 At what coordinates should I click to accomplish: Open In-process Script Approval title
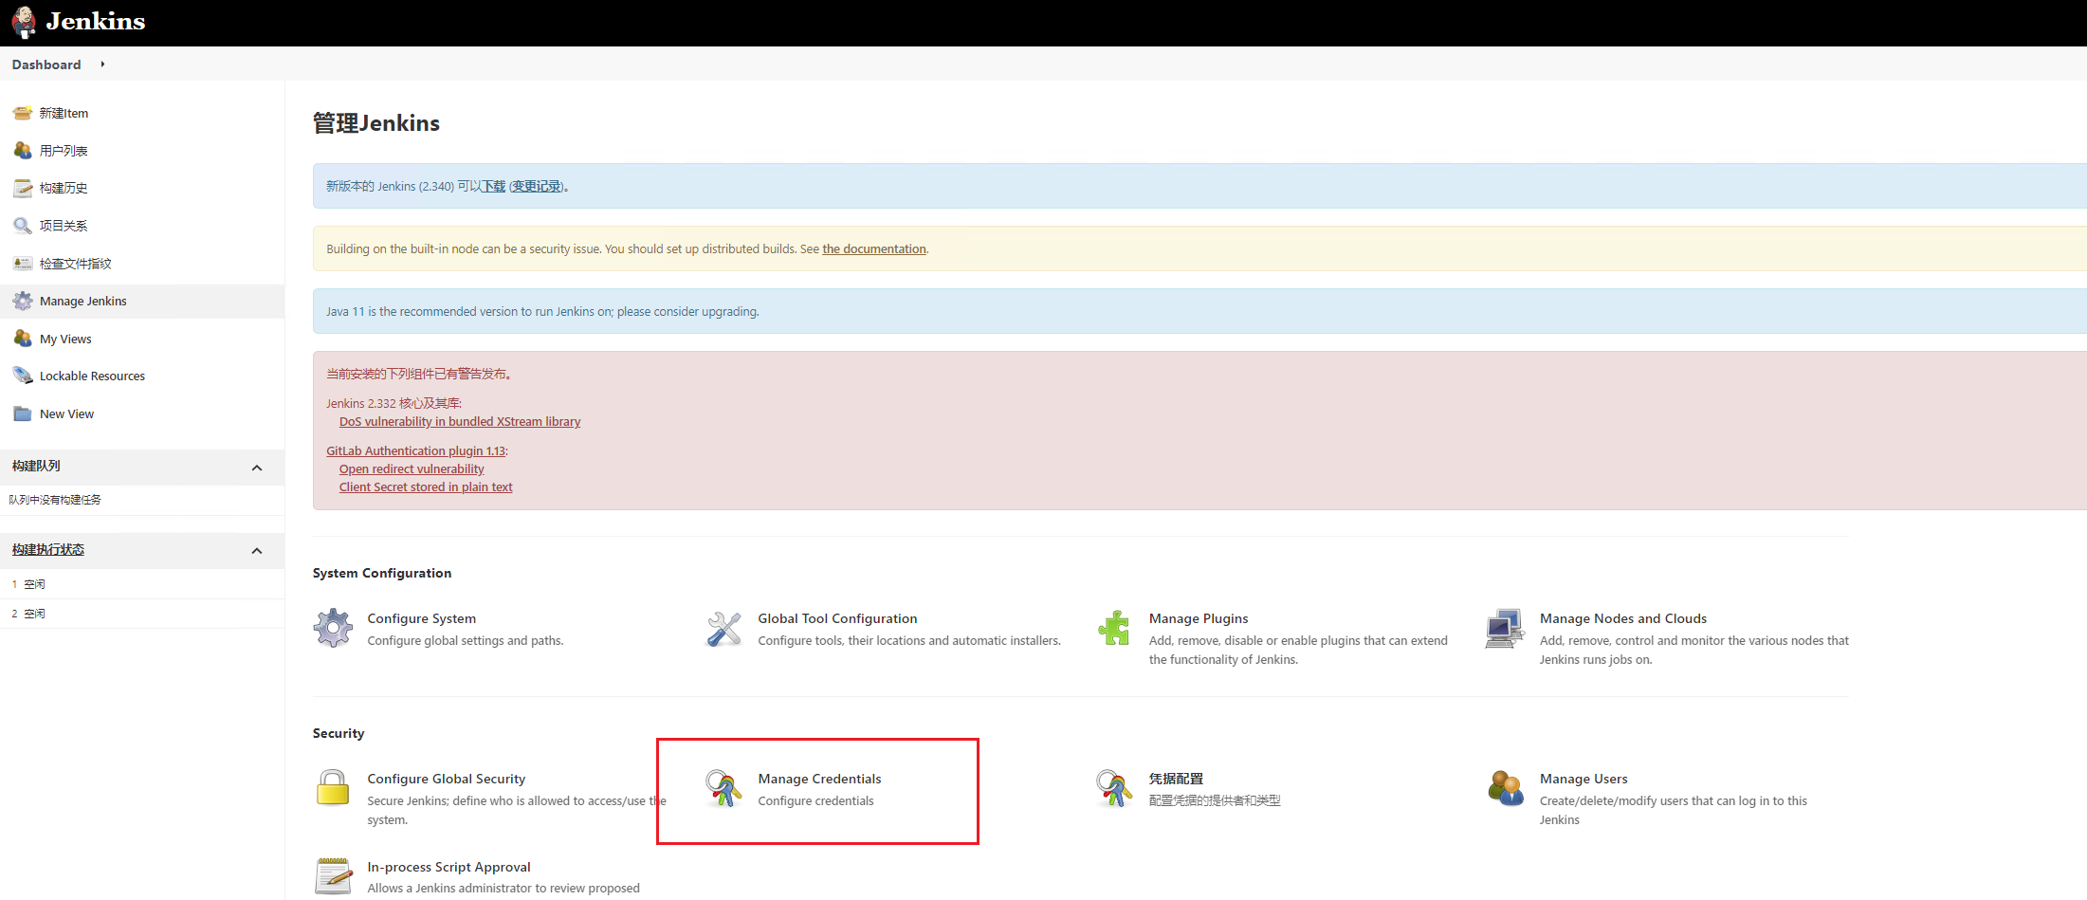(x=449, y=867)
